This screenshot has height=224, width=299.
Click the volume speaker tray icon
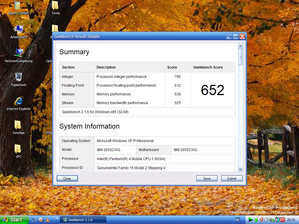click(x=267, y=220)
